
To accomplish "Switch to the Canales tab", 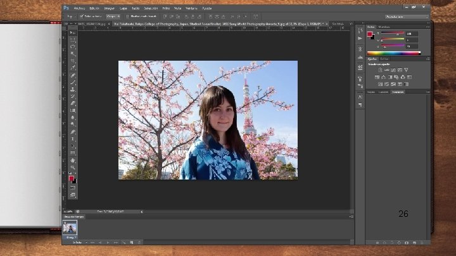I will [383, 92].
